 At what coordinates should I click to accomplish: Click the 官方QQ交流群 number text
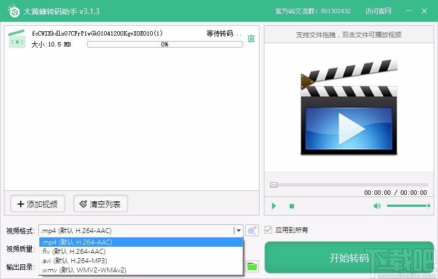click(313, 11)
